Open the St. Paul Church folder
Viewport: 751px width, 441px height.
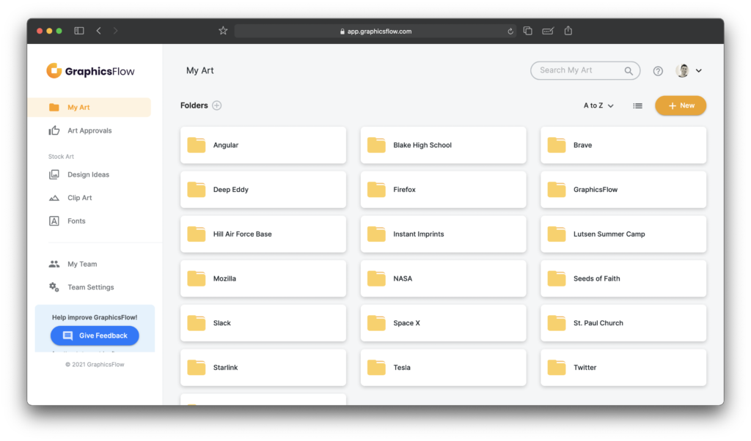pyautogui.click(x=623, y=323)
